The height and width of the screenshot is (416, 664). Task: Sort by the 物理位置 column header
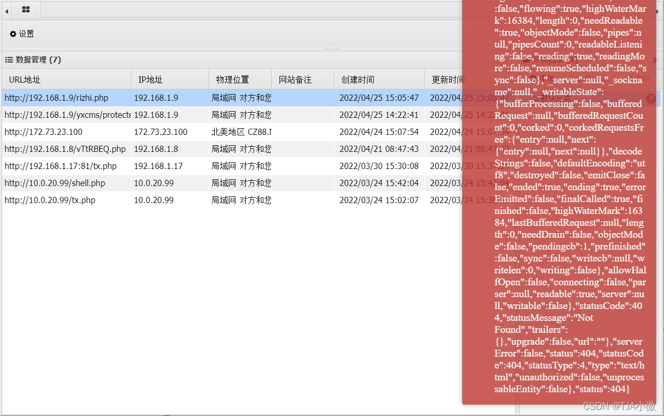coord(241,80)
